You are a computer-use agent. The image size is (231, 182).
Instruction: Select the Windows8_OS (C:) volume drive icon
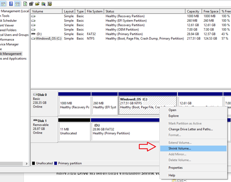tap(33, 38)
